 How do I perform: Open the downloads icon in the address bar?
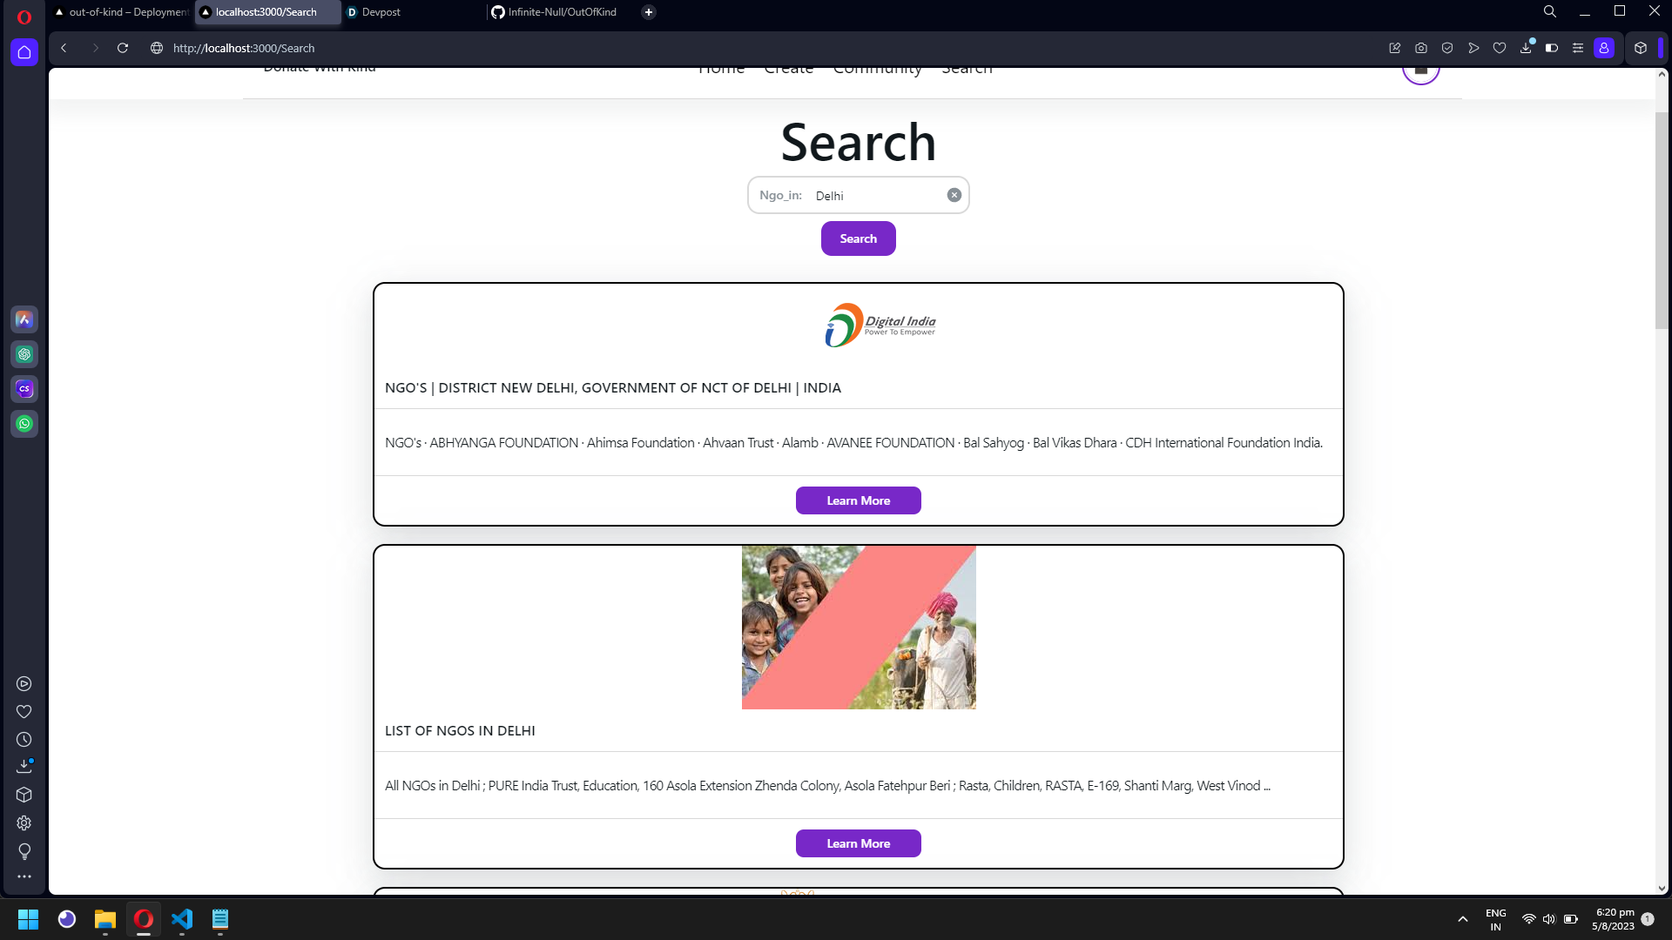(x=1526, y=48)
